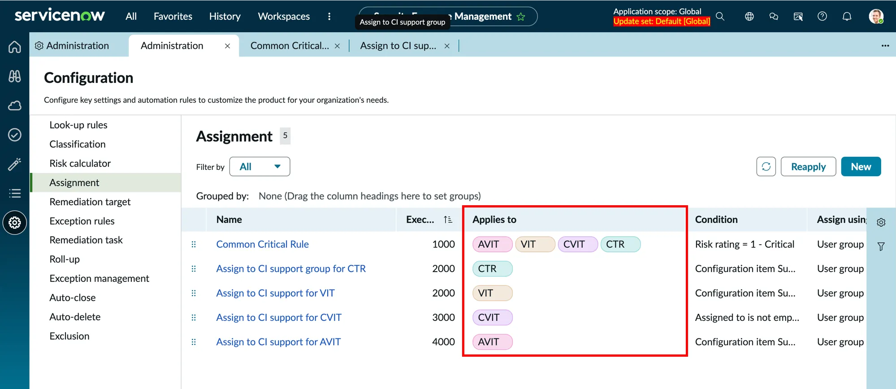Switch to the Common Critical tab

click(289, 46)
